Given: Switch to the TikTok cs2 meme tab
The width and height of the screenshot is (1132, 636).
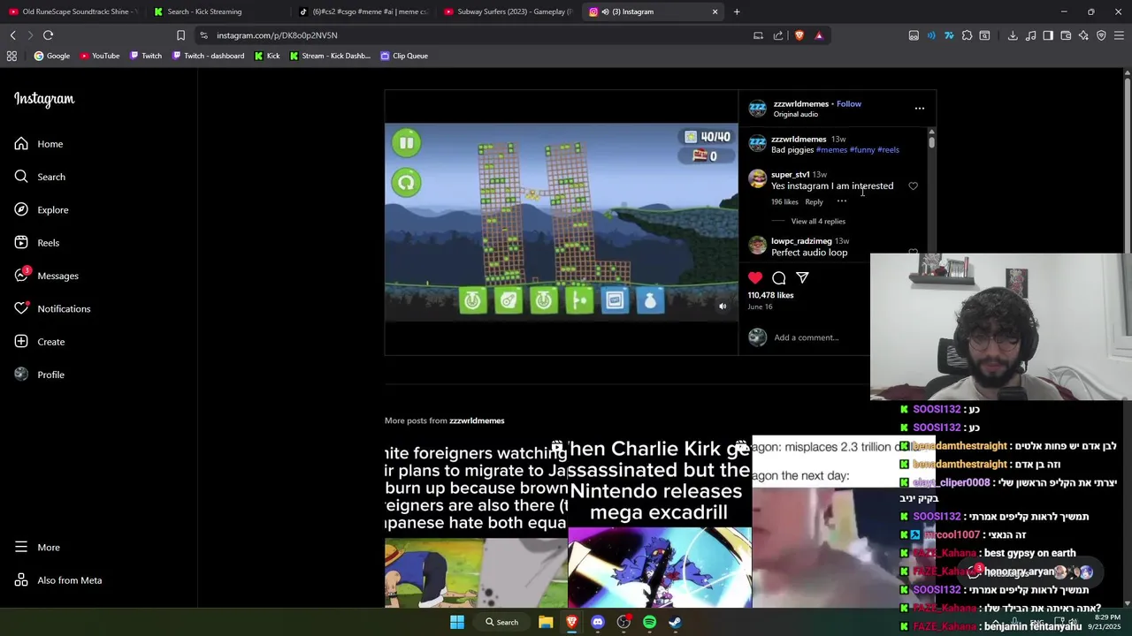Looking at the screenshot, I should tap(363, 11).
